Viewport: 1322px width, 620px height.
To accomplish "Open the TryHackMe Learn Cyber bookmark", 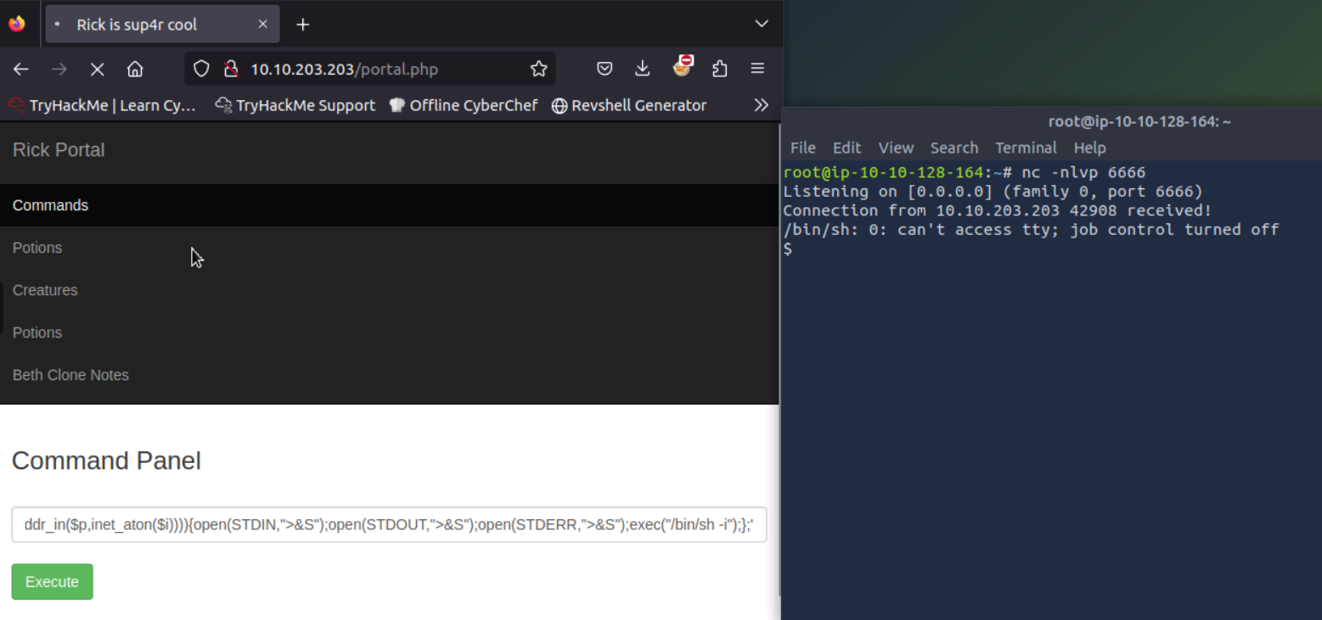I will click(x=102, y=105).
